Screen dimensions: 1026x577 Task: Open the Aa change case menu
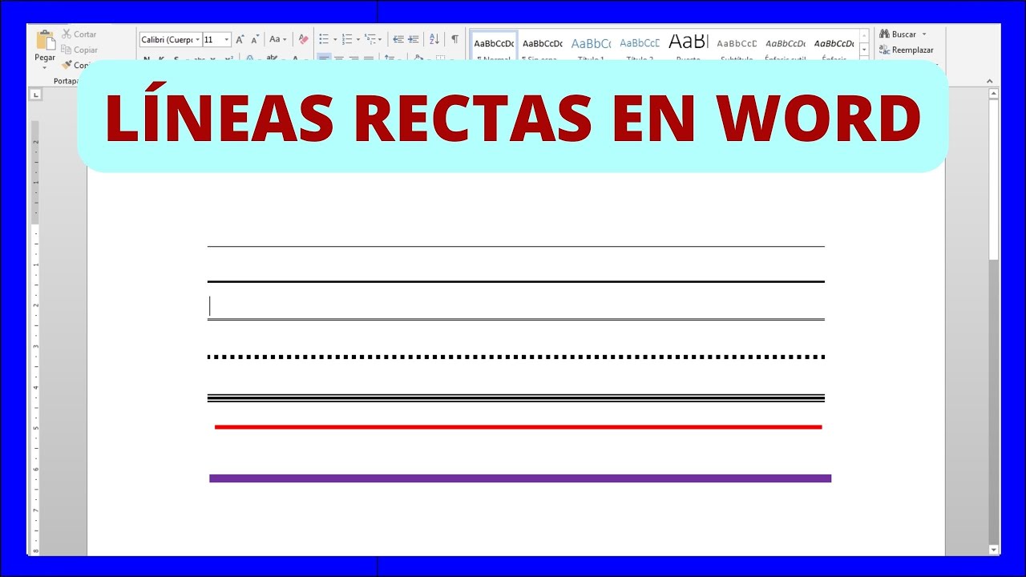click(277, 39)
